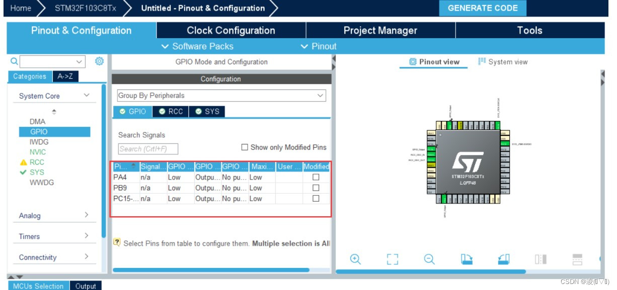Zoom out on the chip pinout view

click(x=429, y=259)
